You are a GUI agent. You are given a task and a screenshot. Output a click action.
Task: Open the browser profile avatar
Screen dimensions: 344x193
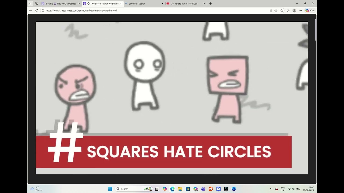click(294, 10)
